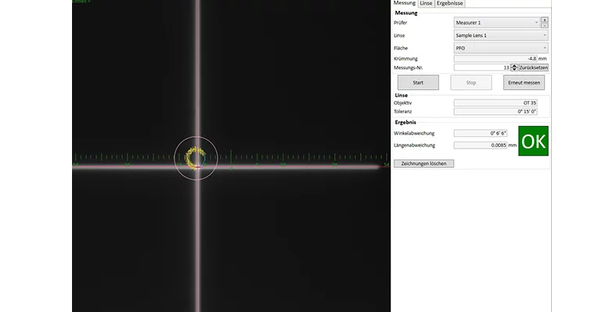The width and height of the screenshot is (591, 312).
Task: Reset measurement number with Zurücksetzen
Action: click(533, 68)
